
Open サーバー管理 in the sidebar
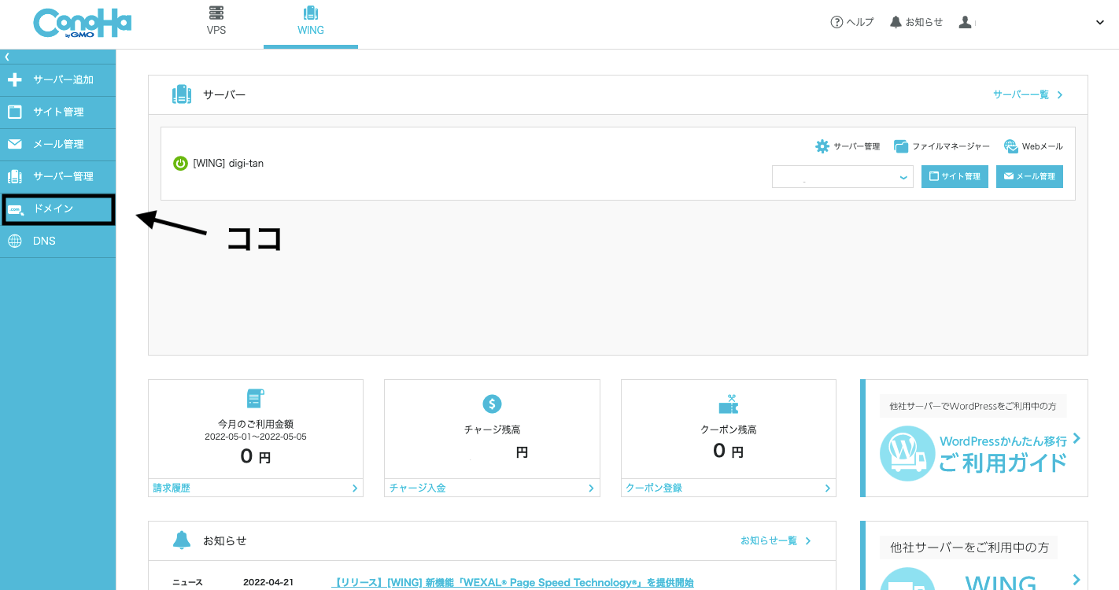[57, 176]
